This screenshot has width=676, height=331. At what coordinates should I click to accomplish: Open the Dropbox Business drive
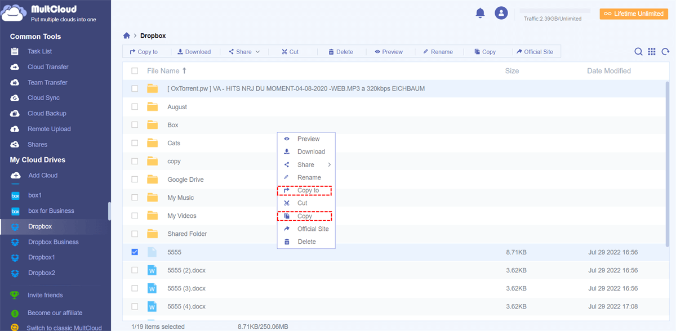pyautogui.click(x=53, y=242)
